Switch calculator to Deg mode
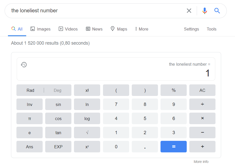Viewport: 235px width, 167px height. coord(57,90)
